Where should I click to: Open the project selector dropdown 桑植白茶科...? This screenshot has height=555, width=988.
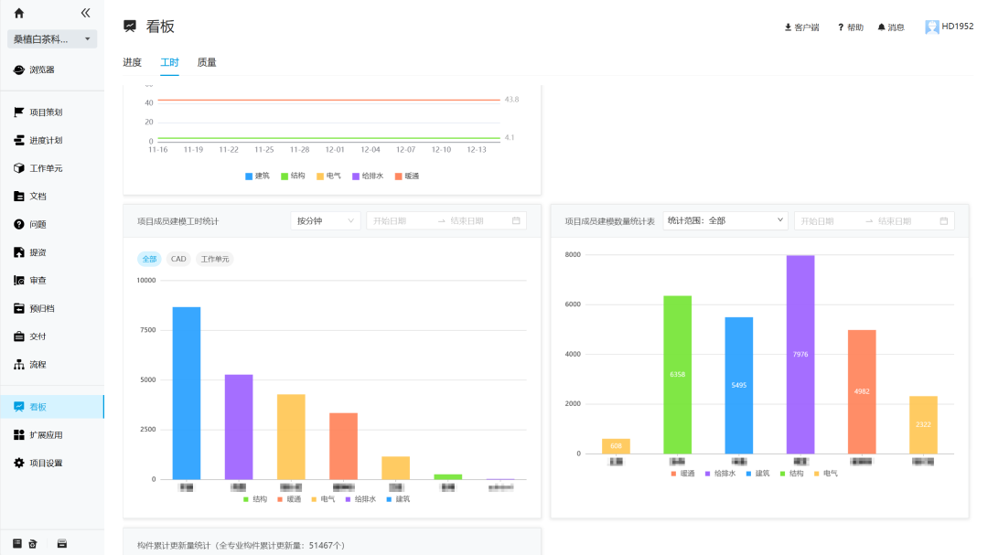pyautogui.click(x=52, y=39)
